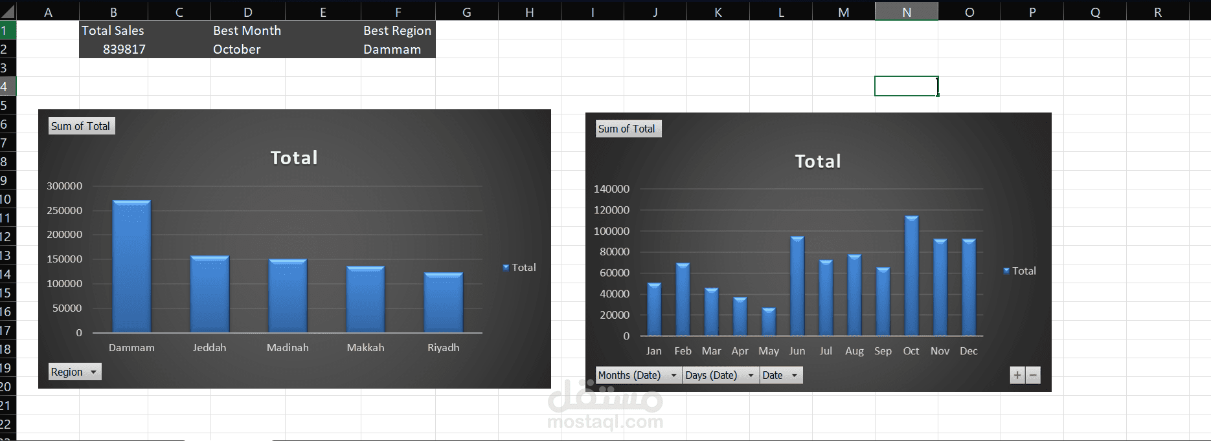Open the Months (Date) field dropdown

click(x=639, y=375)
